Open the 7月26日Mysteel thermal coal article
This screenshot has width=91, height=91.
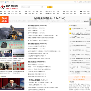[x=36, y=72]
